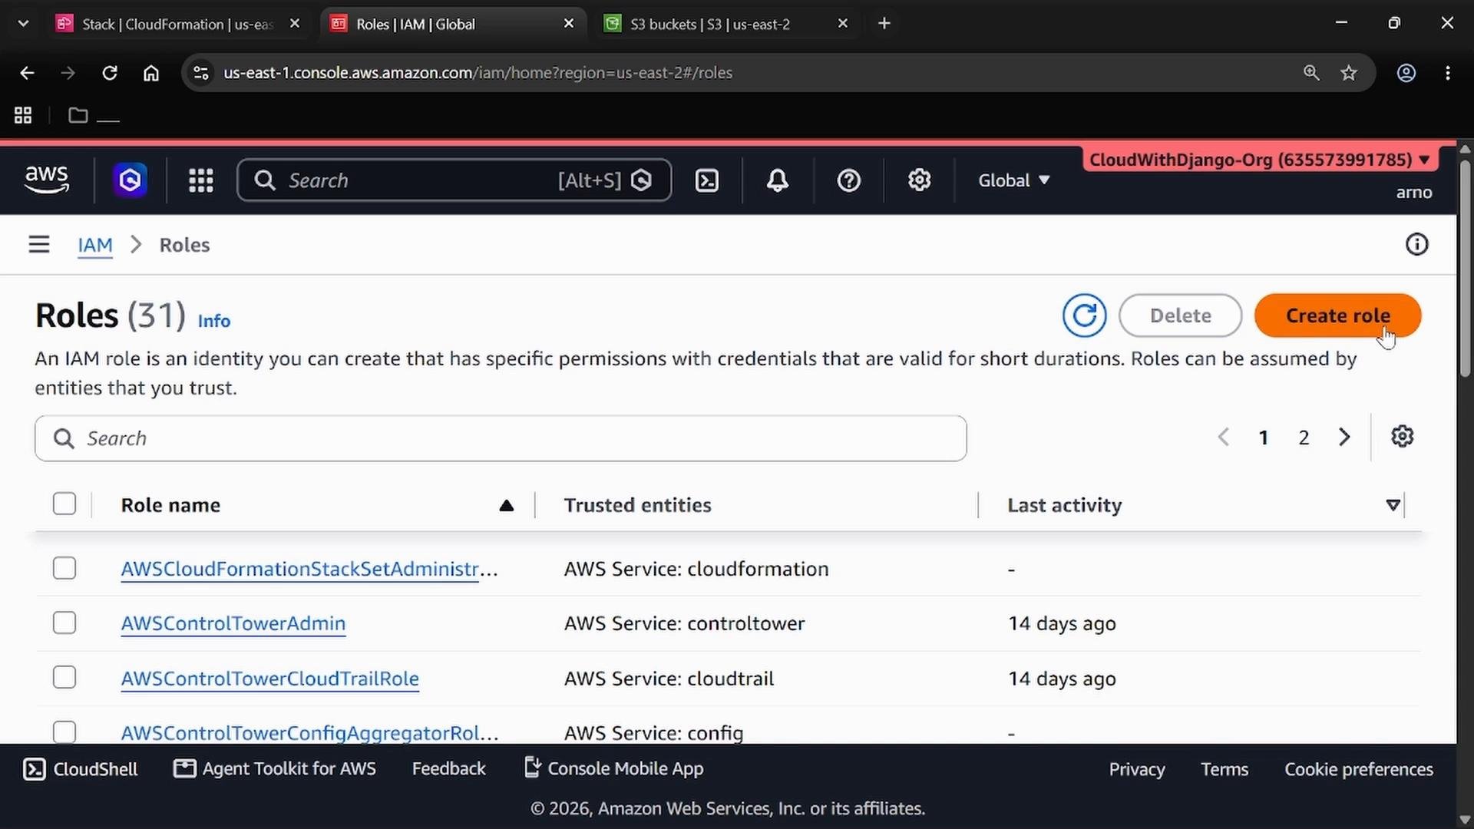Screen dimensions: 1474x829
Task: Refresh the roles list
Action: pyautogui.click(x=1084, y=315)
